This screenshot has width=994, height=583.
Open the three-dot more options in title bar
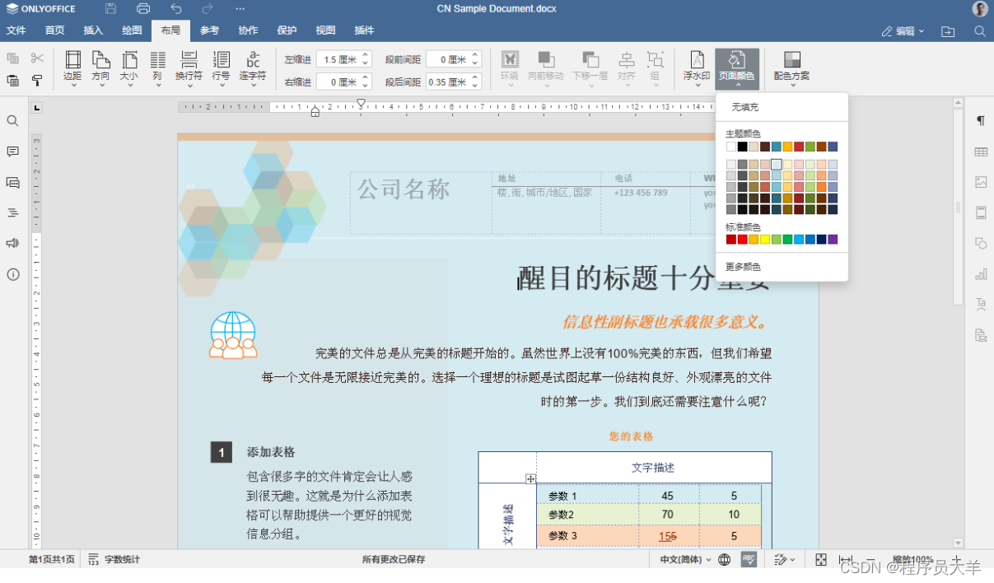pos(240,9)
